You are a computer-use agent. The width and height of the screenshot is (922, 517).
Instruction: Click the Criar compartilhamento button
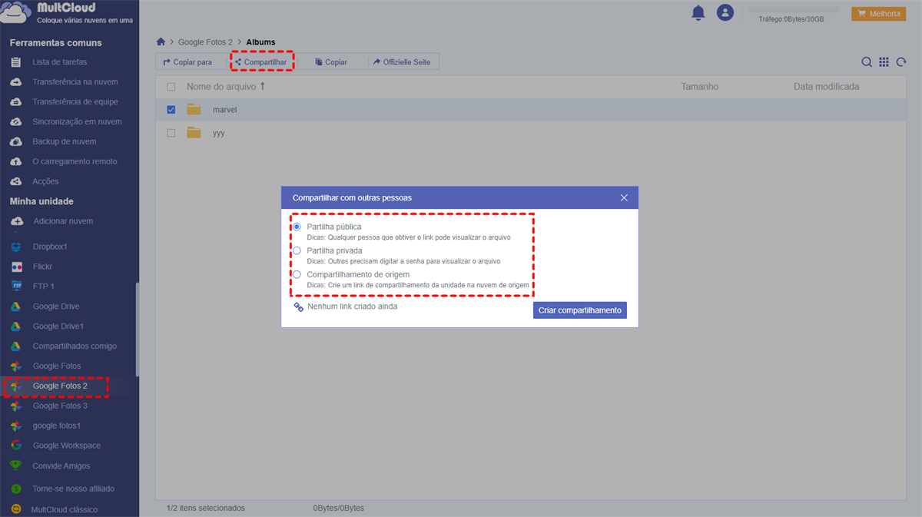click(x=580, y=310)
